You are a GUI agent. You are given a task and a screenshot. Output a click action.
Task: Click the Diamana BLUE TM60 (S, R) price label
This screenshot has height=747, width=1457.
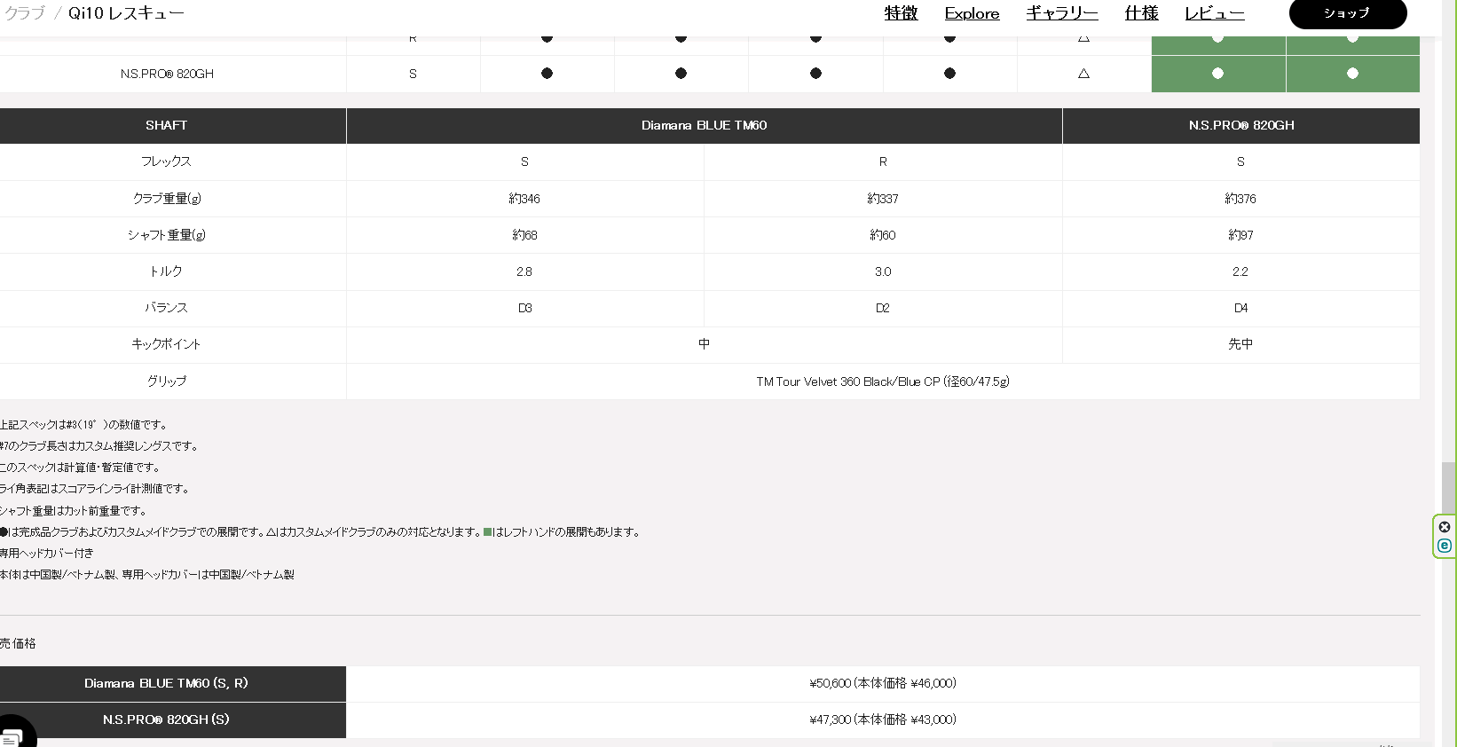(x=166, y=683)
